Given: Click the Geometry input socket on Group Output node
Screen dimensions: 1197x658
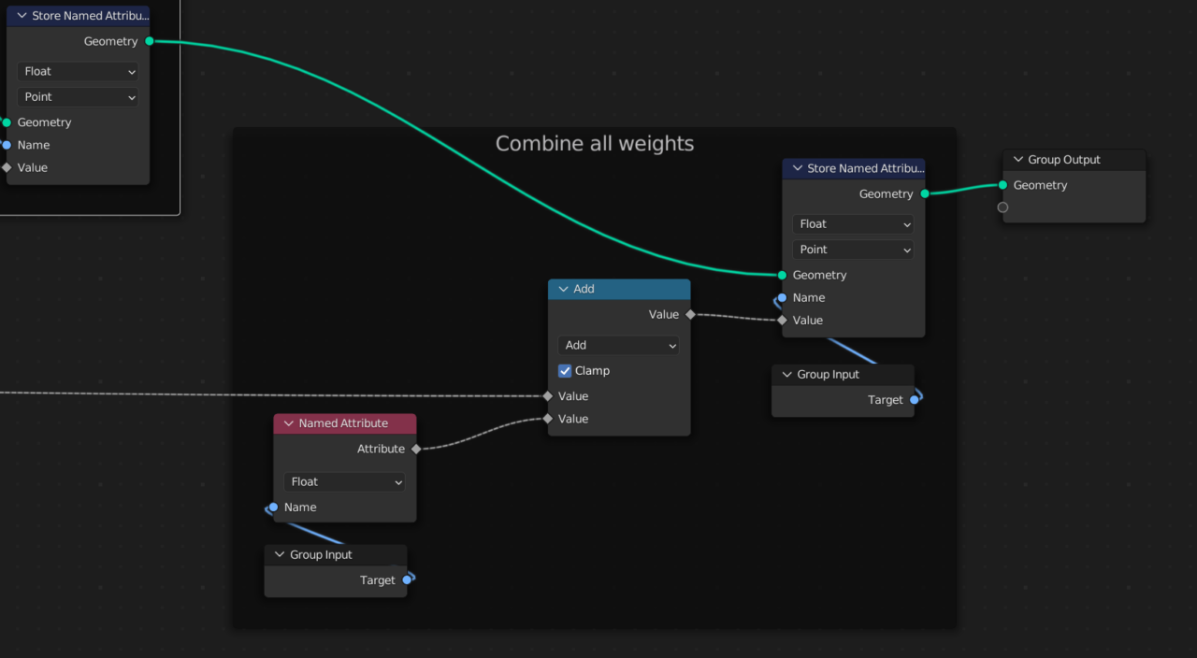Looking at the screenshot, I should [x=1002, y=185].
